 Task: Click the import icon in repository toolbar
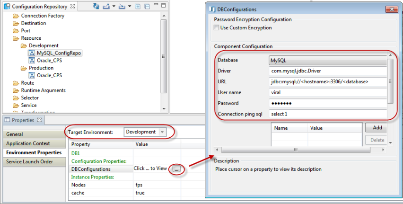122,7
